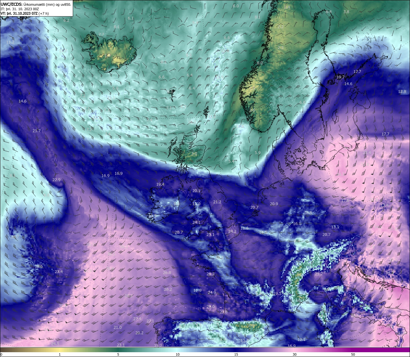This screenshot has width=410, height=357.
Task: Click the 6.2 value label
Action: click(x=66, y=20)
